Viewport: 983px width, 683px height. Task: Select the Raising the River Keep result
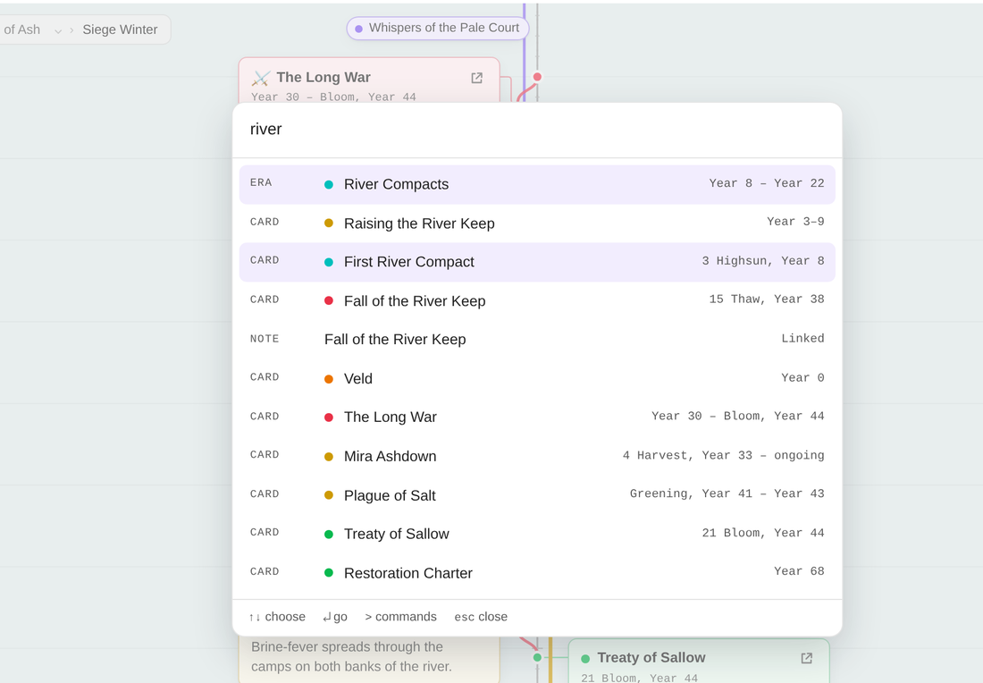coord(537,223)
